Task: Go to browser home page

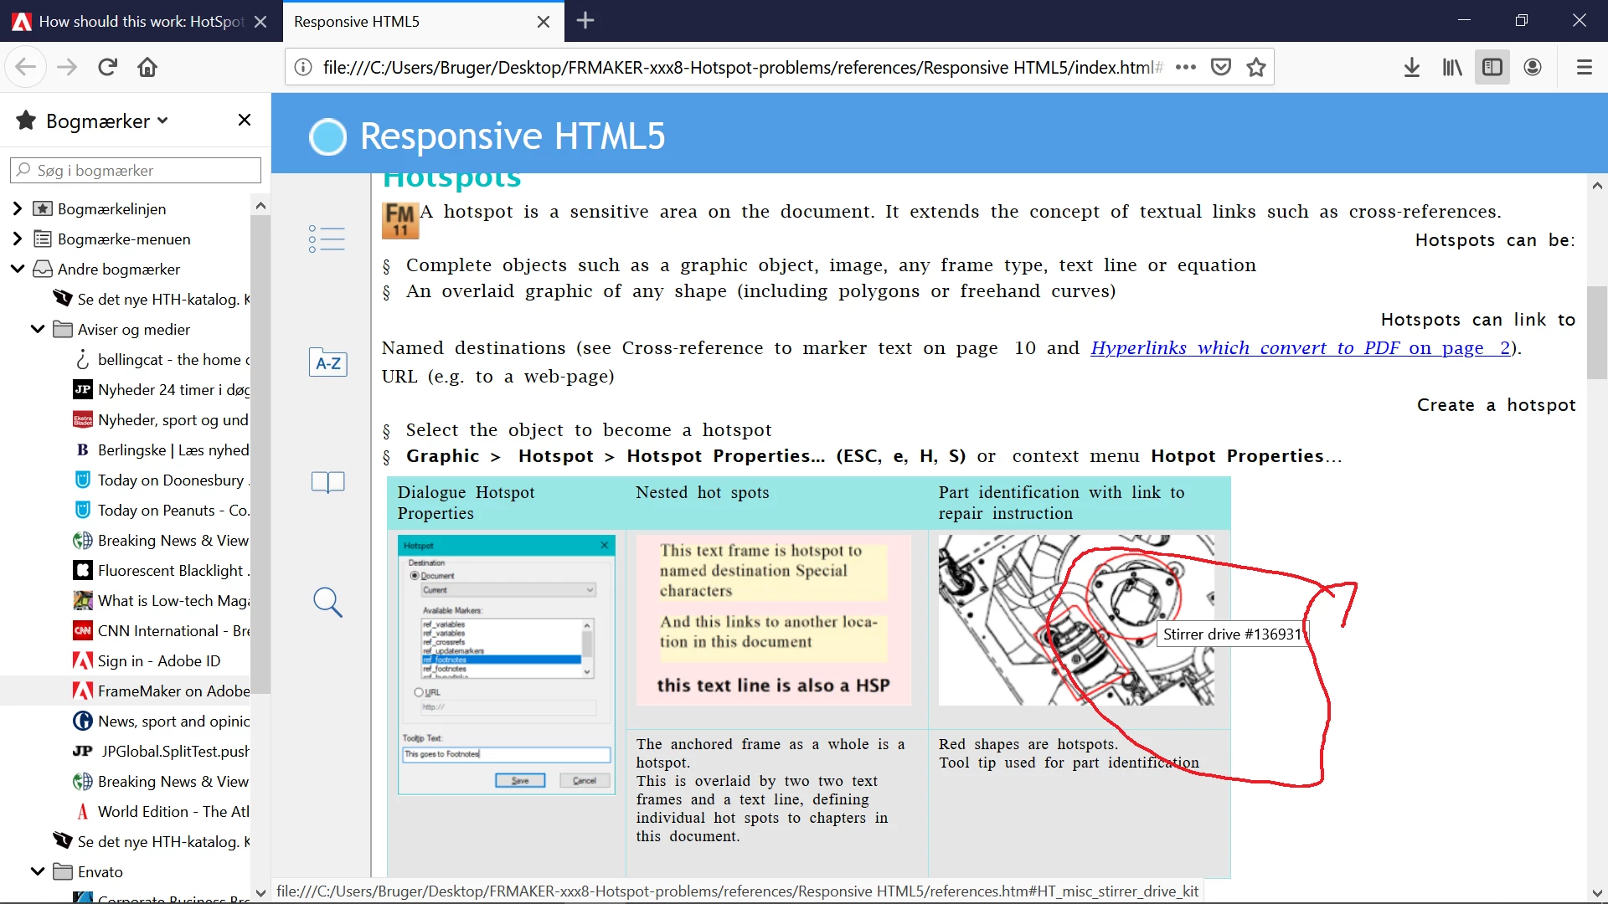Action: coord(147,67)
